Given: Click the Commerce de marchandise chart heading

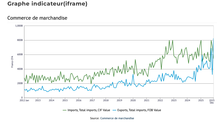Looking at the screenshot, I should point(37,18).
